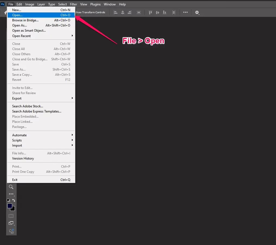Select the Zoom tool

[11, 187]
